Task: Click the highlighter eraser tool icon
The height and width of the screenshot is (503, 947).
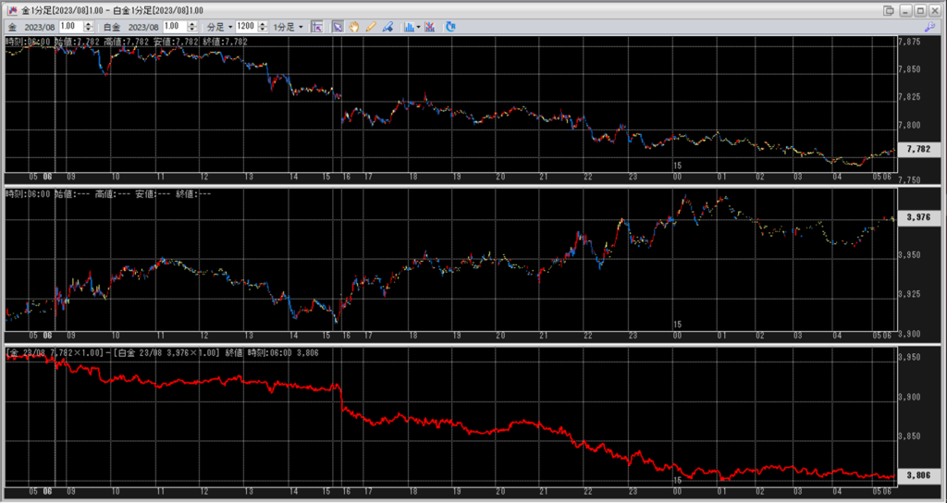Action: (x=387, y=28)
